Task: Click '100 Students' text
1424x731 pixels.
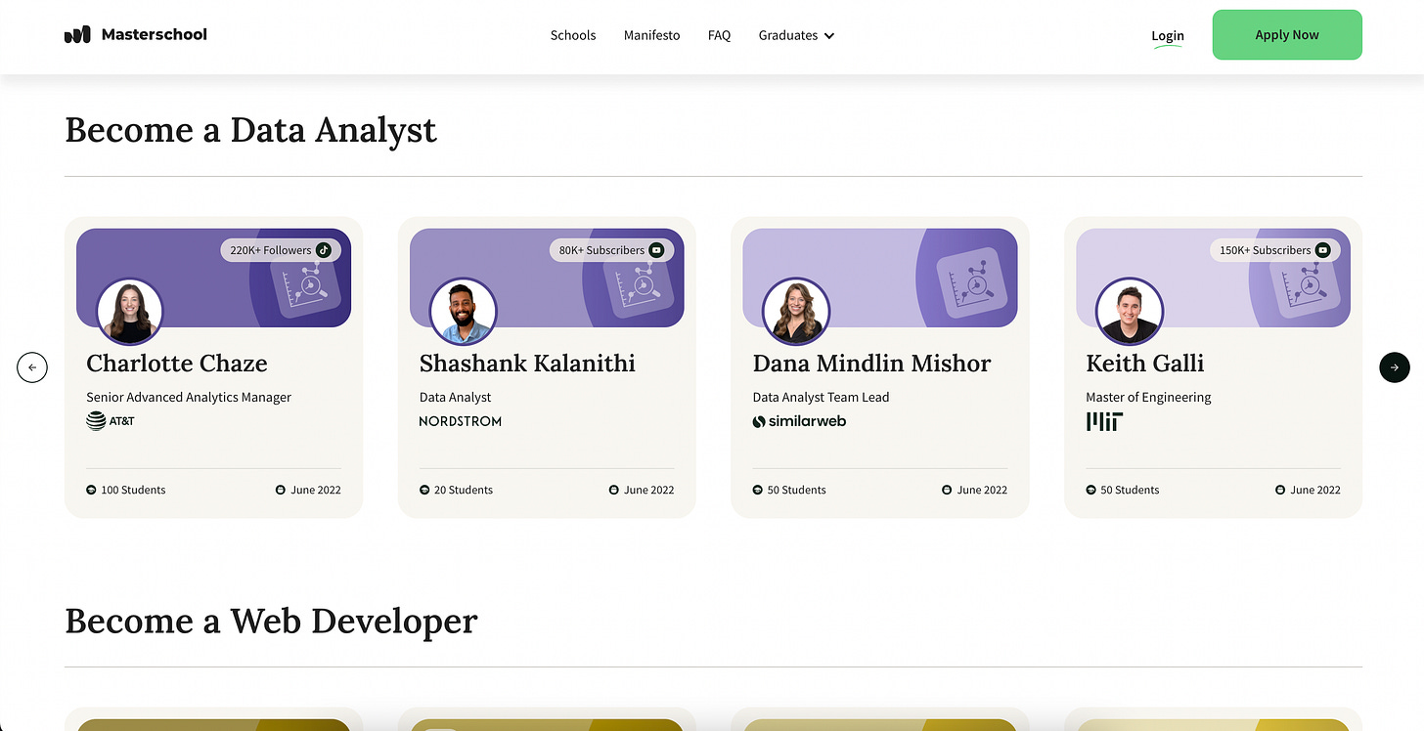Action: (133, 490)
